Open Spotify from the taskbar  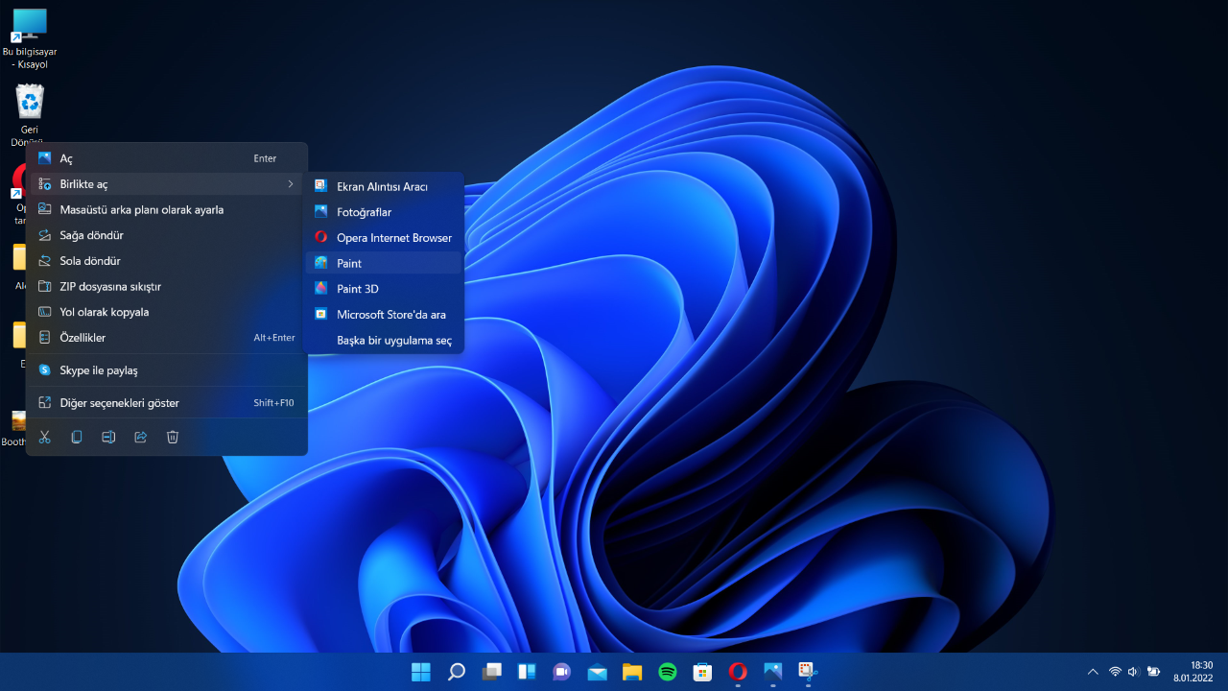coord(668,672)
